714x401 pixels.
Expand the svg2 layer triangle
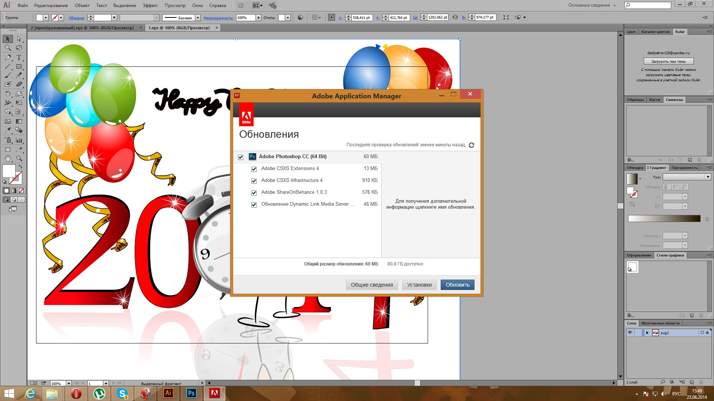point(647,333)
